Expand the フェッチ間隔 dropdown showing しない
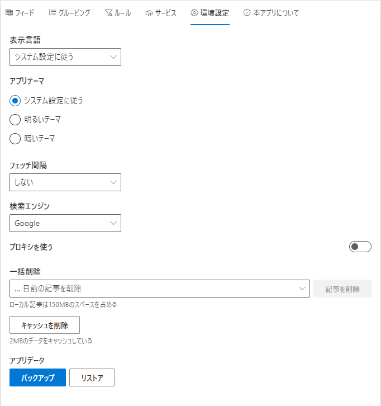 point(65,182)
